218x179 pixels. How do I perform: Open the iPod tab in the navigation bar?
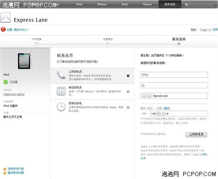click(x=79, y=4)
